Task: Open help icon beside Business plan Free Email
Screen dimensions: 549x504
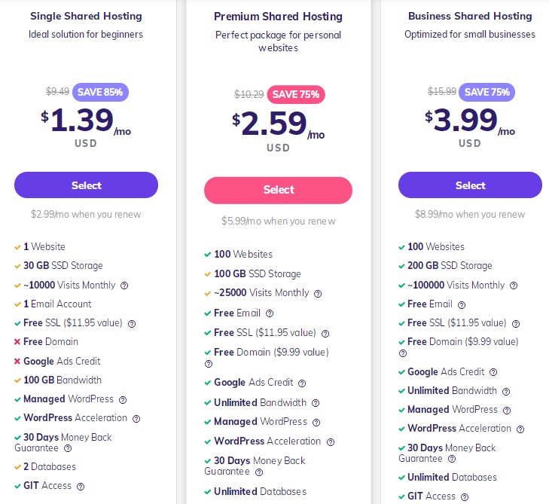Action: [x=462, y=304]
